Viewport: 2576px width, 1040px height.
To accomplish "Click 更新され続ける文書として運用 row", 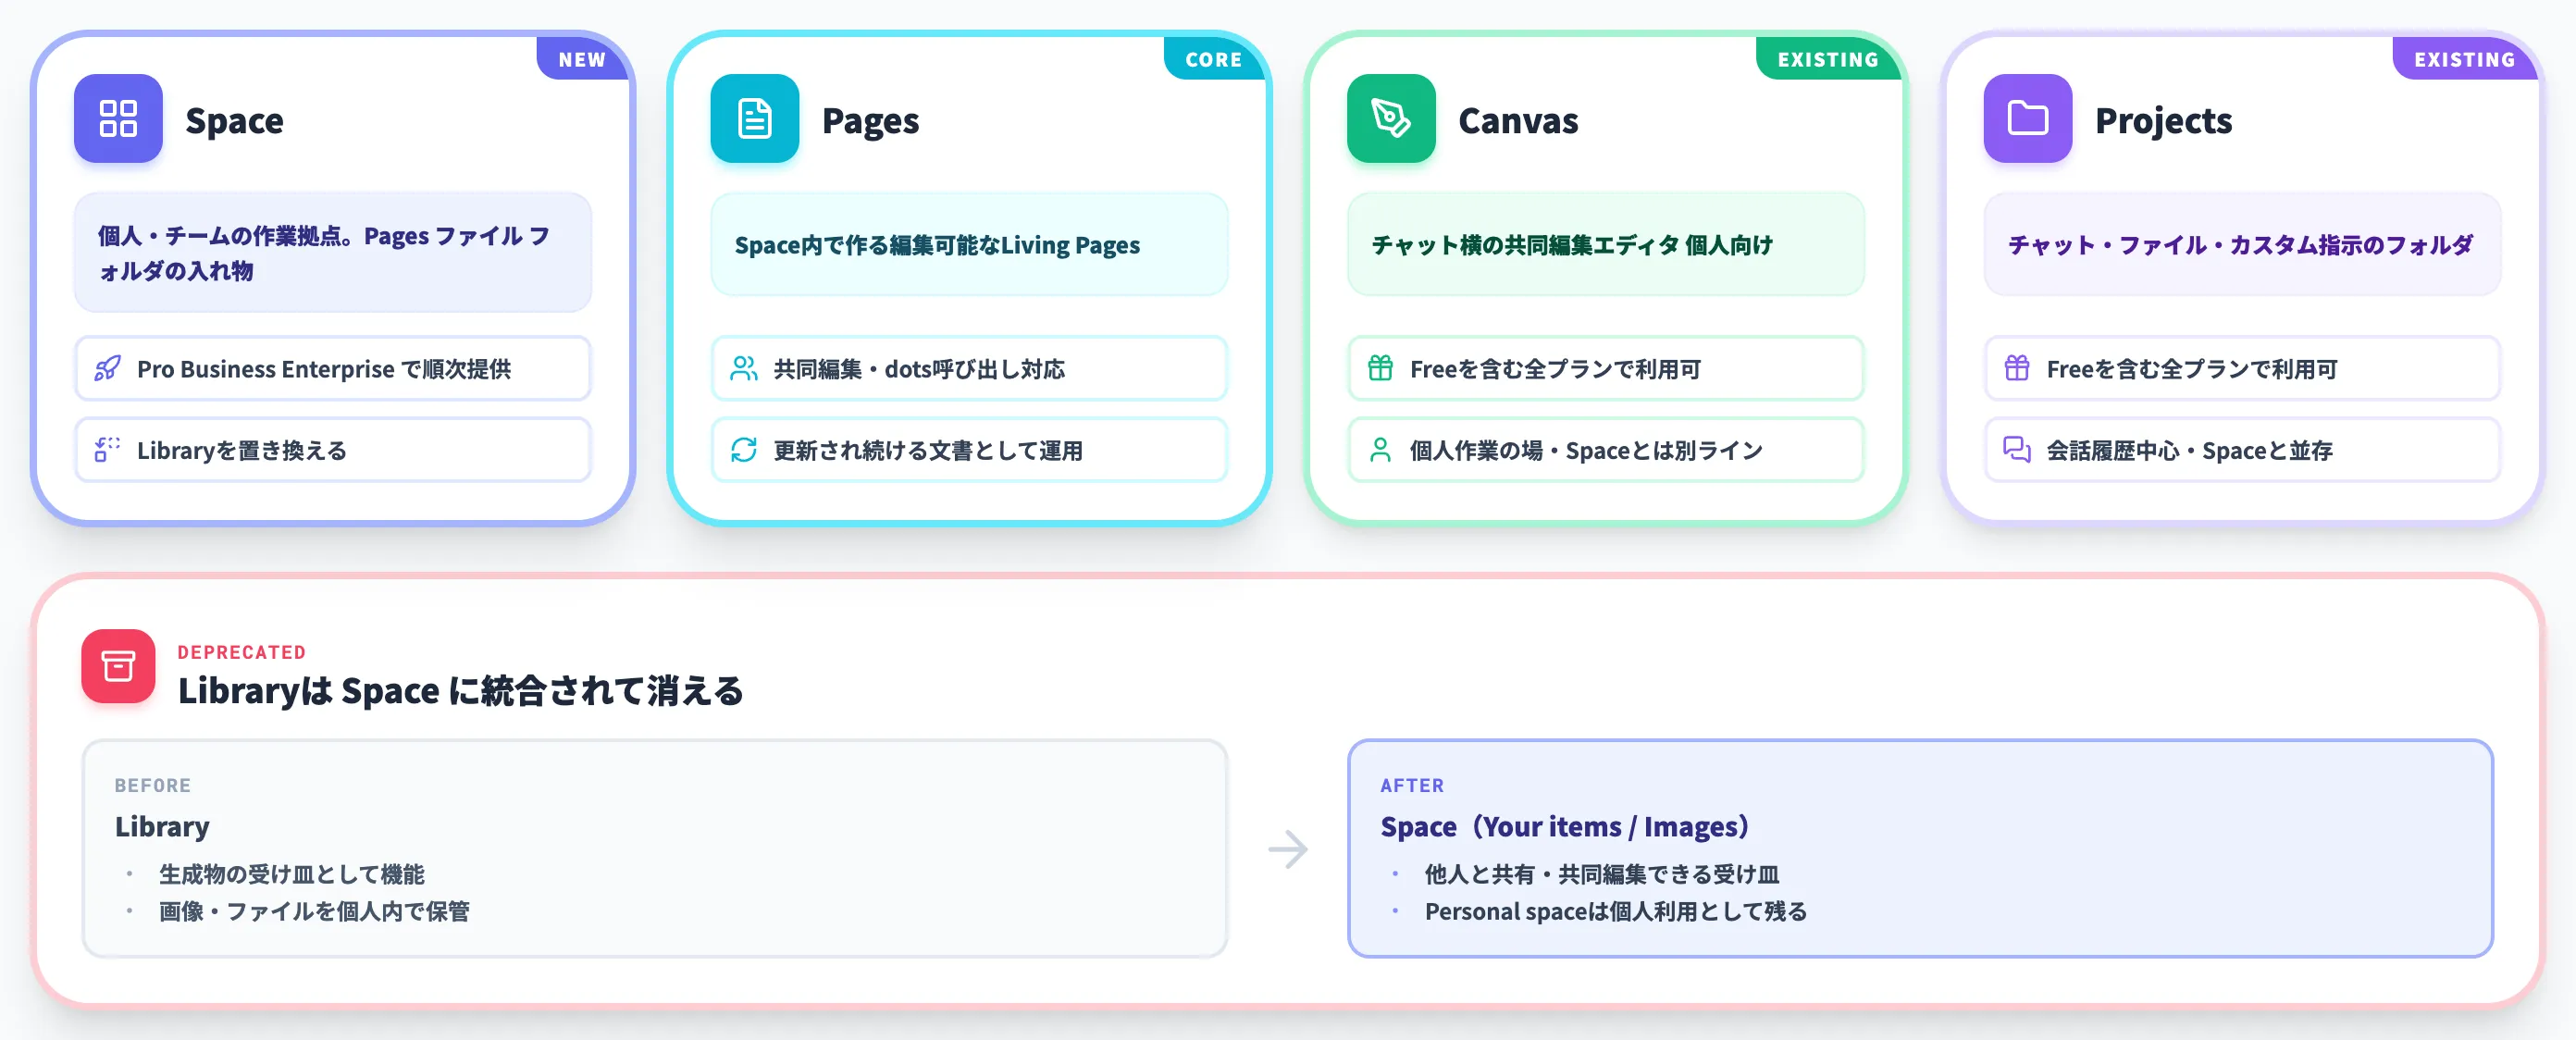I will pyautogui.click(x=969, y=450).
